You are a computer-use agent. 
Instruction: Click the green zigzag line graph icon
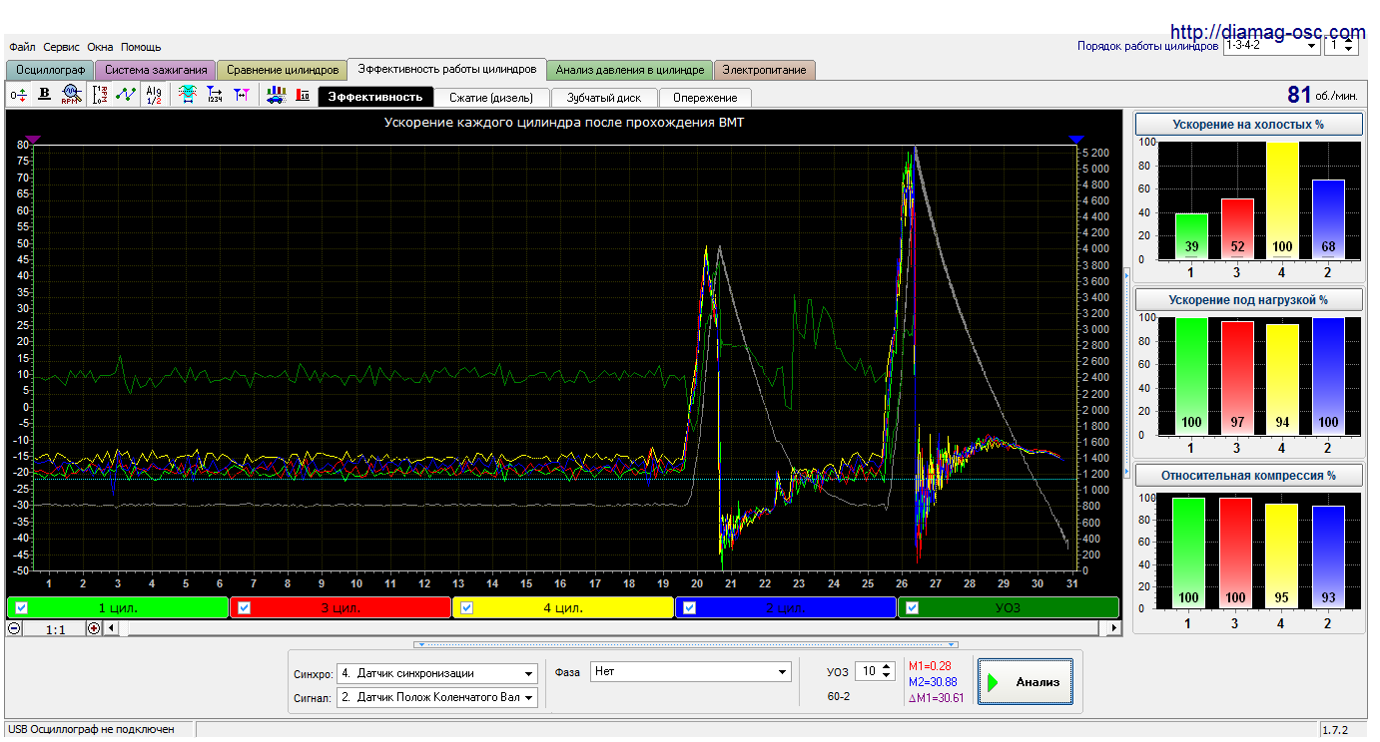point(126,94)
